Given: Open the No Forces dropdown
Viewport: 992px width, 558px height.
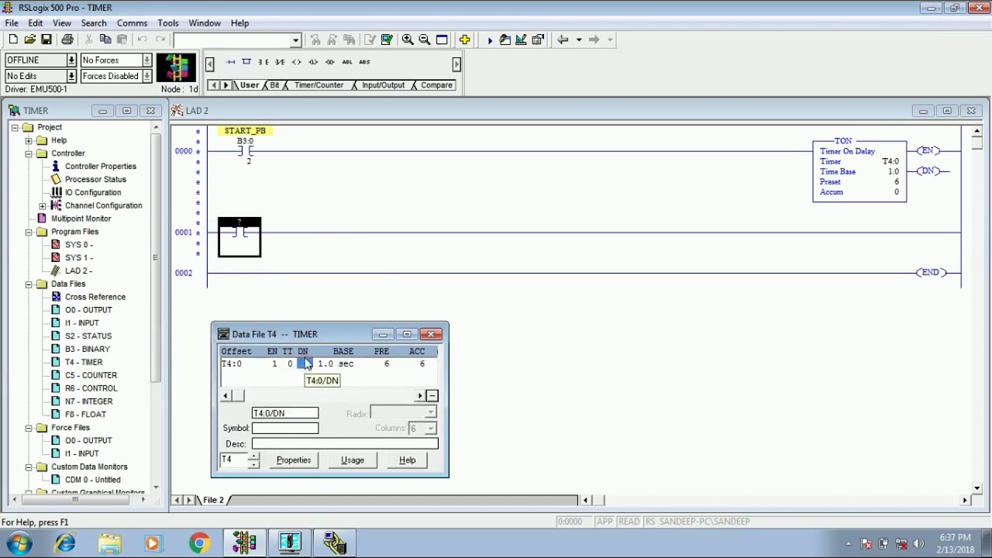Looking at the screenshot, I should pos(146,60).
